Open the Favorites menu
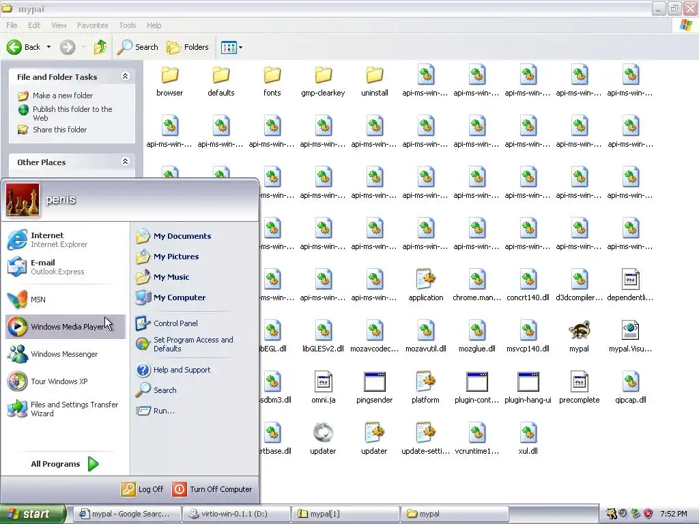The width and height of the screenshot is (699, 524). pyautogui.click(x=92, y=25)
